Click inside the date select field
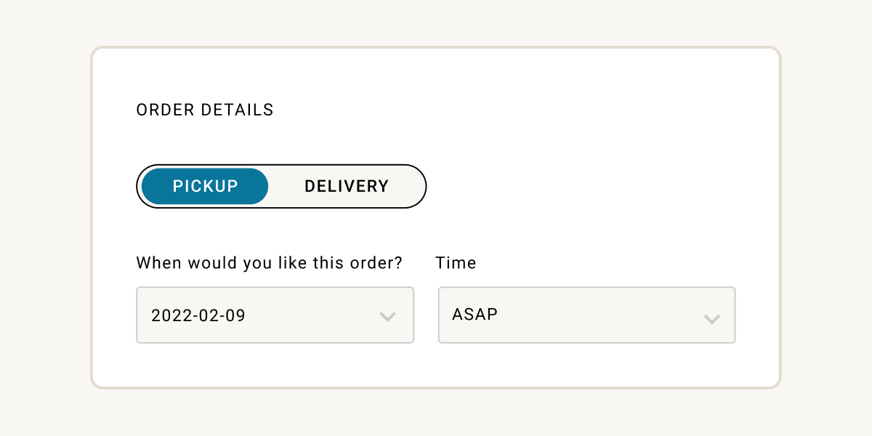This screenshot has width=872, height=436. (x=305, y=315)
